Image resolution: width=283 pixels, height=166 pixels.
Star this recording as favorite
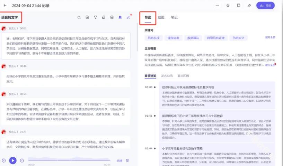(228, 6)
